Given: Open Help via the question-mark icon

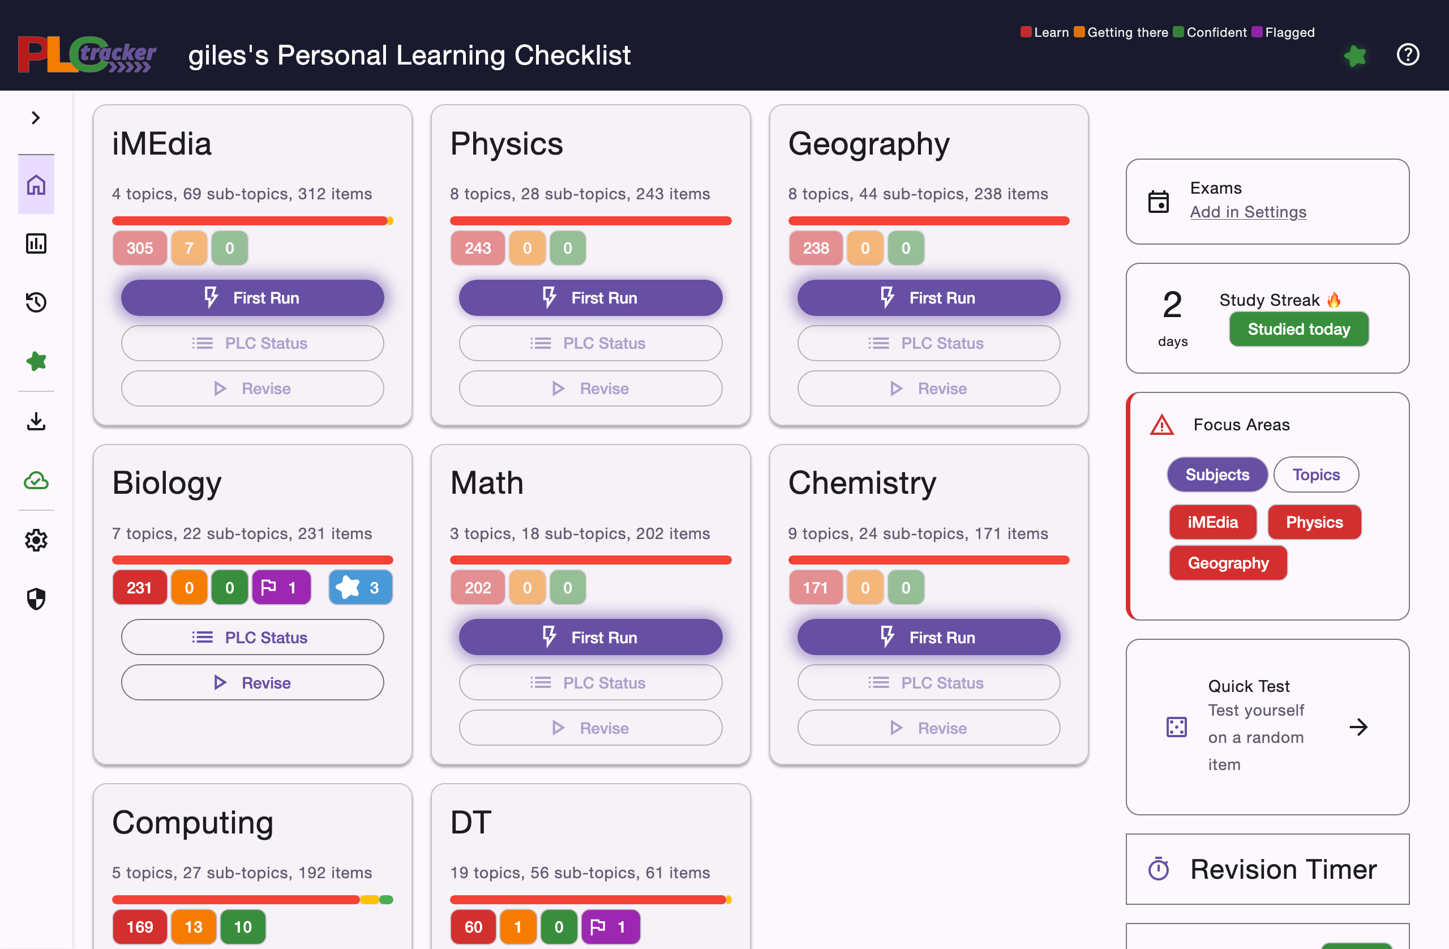Looking at the screenshot, I should (x=1408, y=55).
